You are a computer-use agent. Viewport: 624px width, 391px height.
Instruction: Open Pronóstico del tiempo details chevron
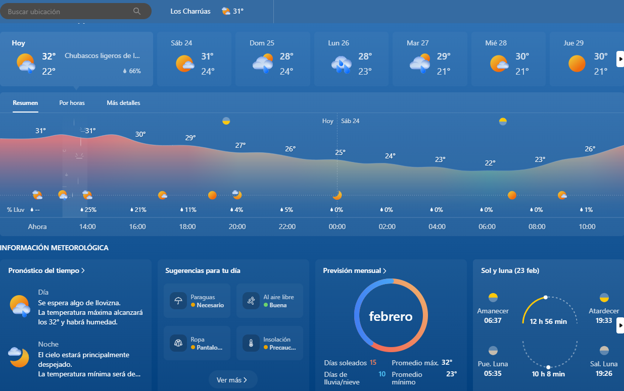coord(83,271)
